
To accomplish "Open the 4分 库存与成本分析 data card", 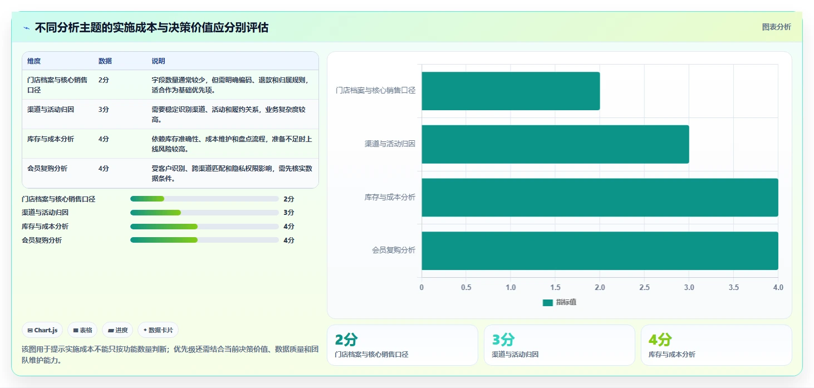I will pos(717,345).
